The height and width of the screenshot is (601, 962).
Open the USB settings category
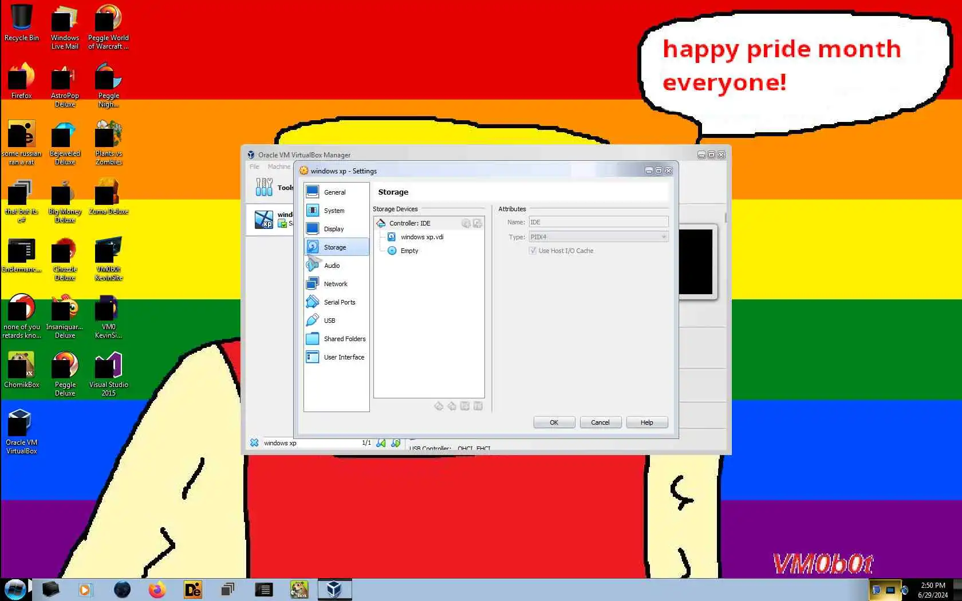pyautogui.click(x=336, y=321)
